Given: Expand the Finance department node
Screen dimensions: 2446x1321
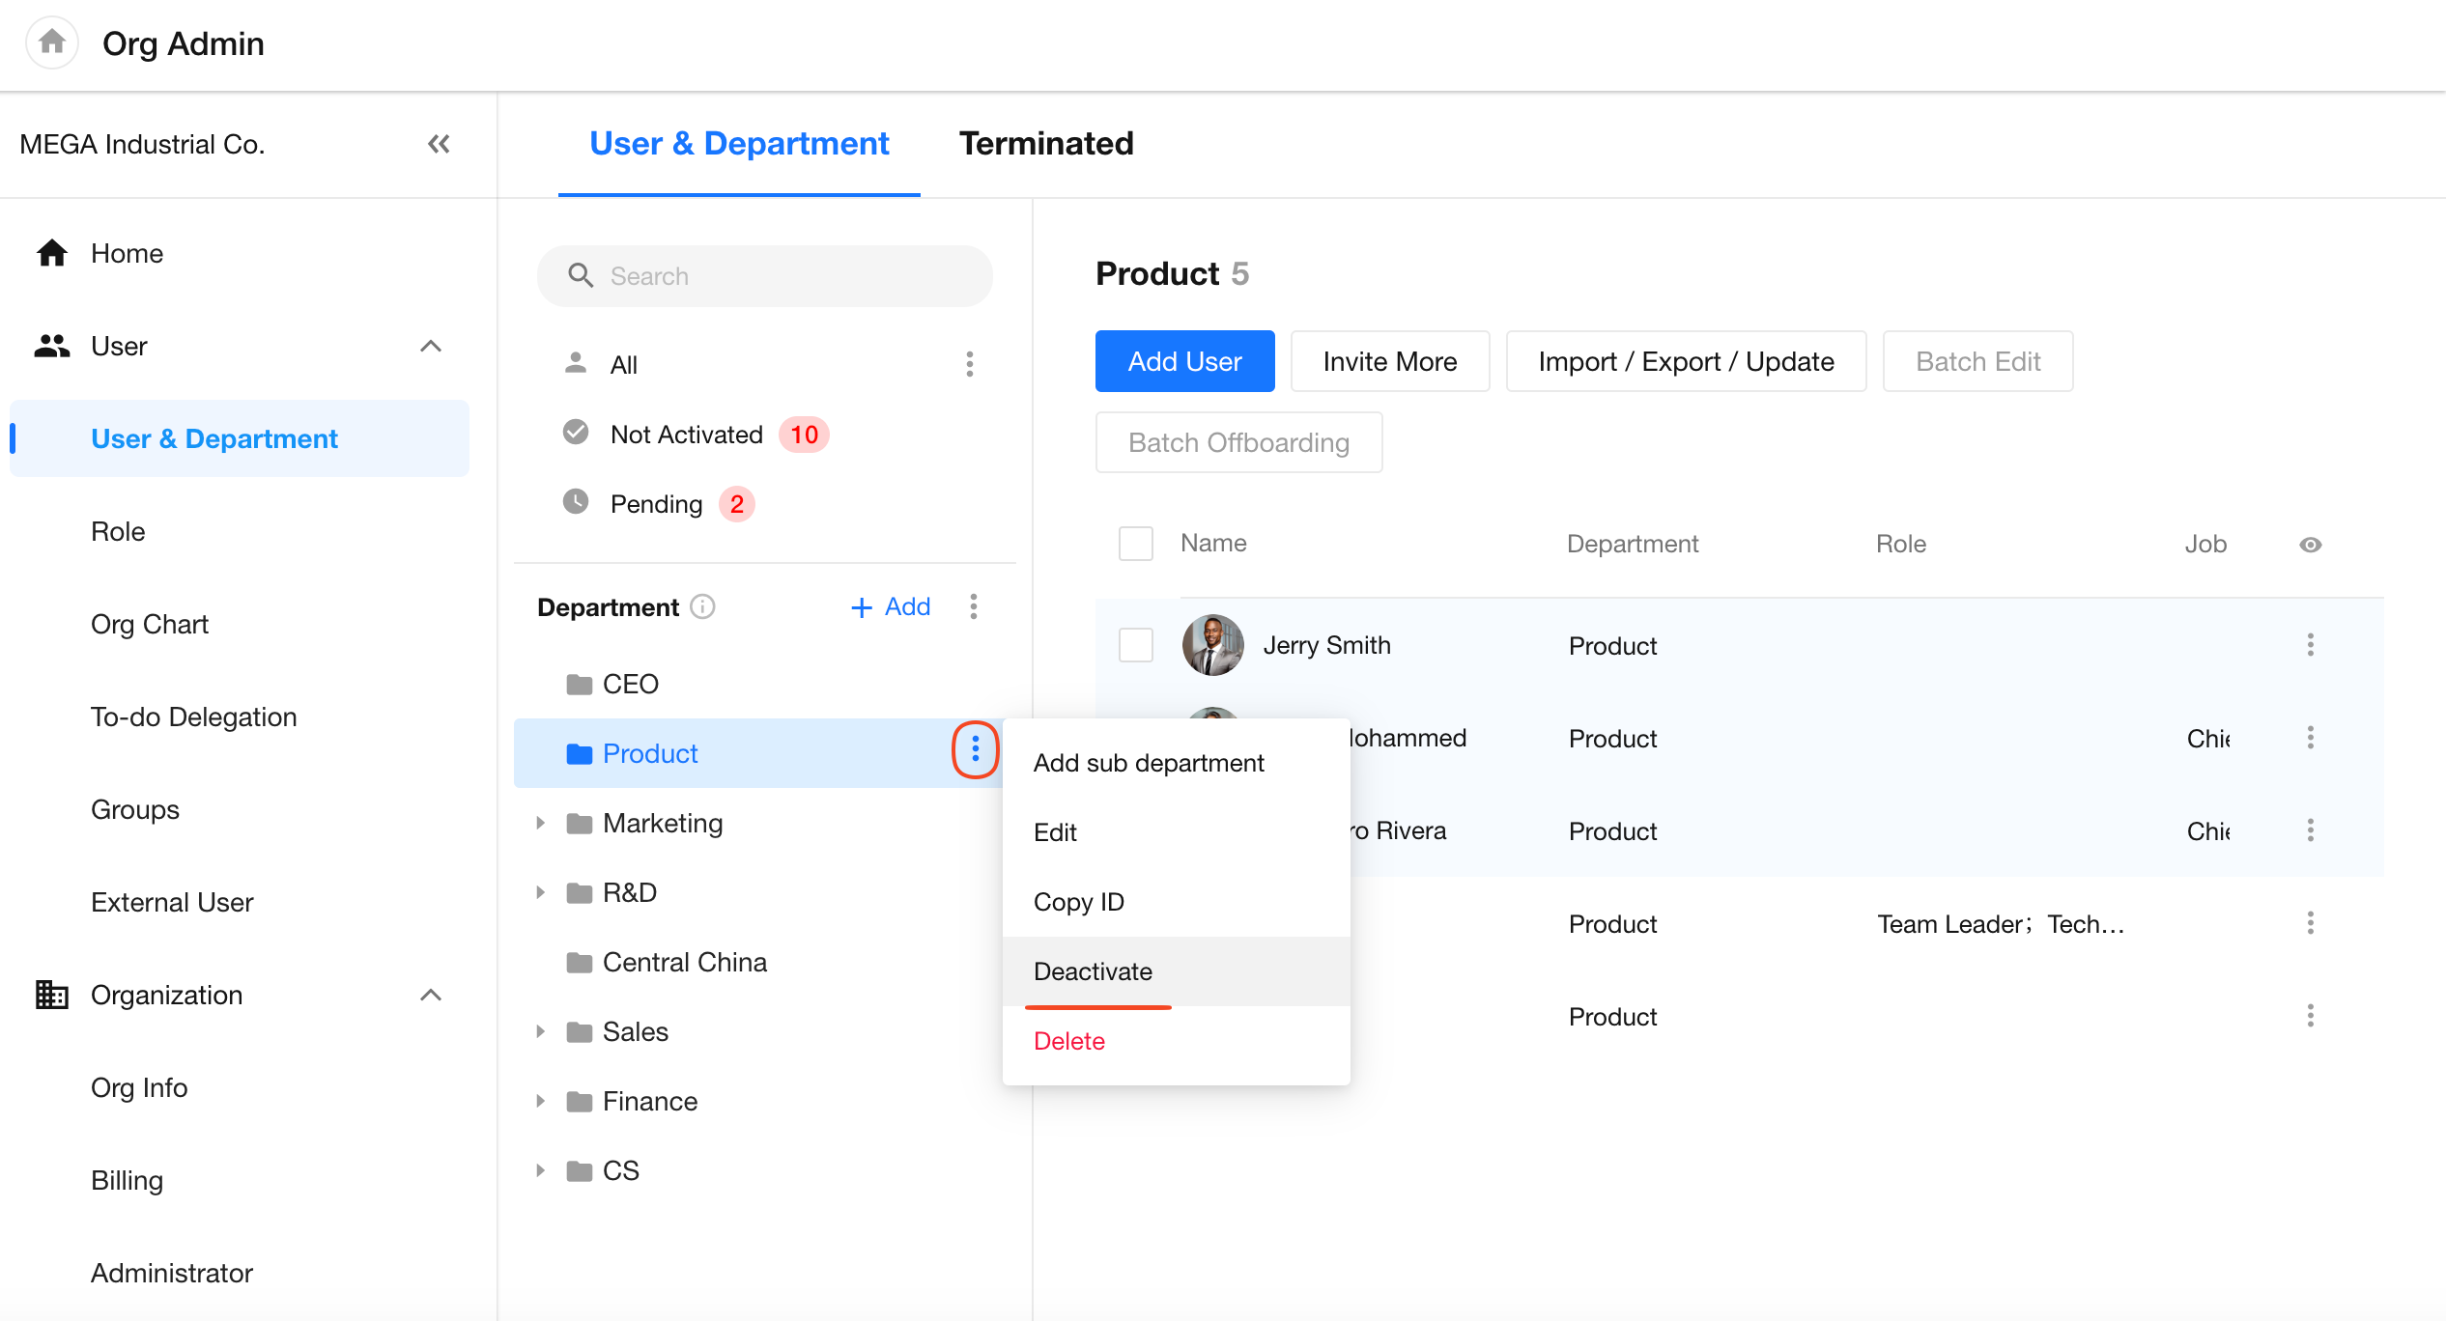Looking at the screenshot, I should coord(540,1101).
